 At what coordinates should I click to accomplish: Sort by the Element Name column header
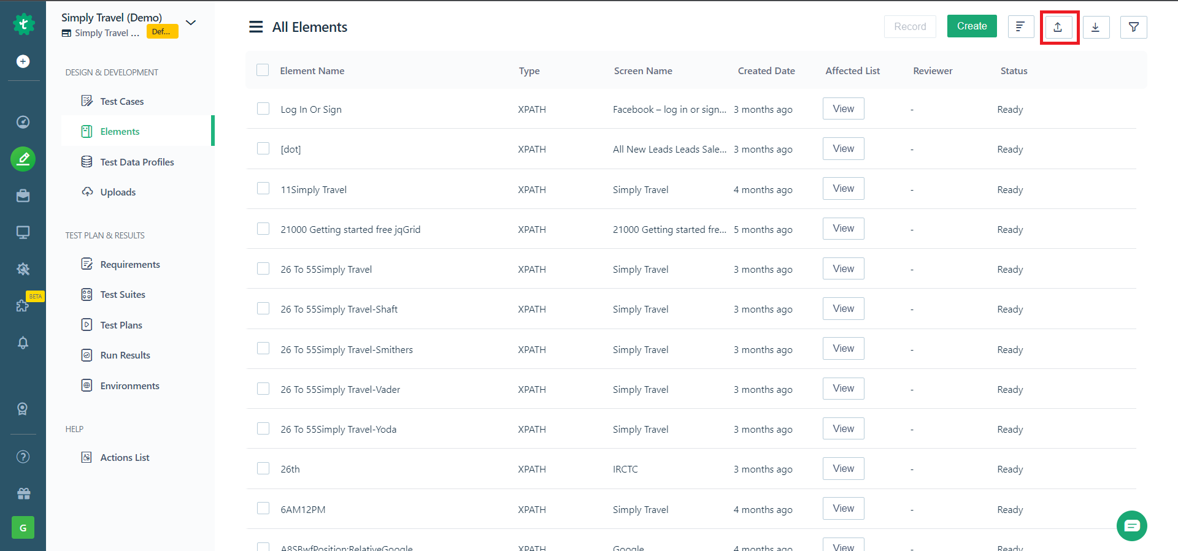coord(312,71)
